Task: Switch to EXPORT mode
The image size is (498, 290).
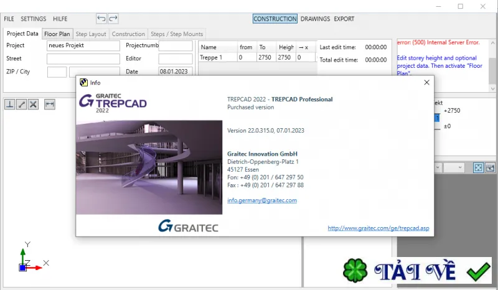Action: click(x=344, y=19)
